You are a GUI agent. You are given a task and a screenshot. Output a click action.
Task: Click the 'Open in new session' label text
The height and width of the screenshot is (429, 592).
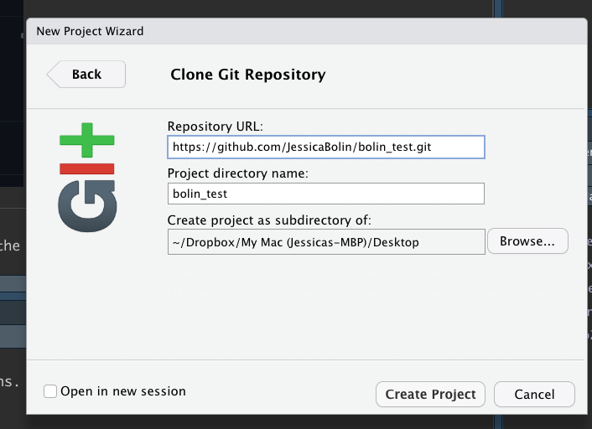(x=122, y=391)
